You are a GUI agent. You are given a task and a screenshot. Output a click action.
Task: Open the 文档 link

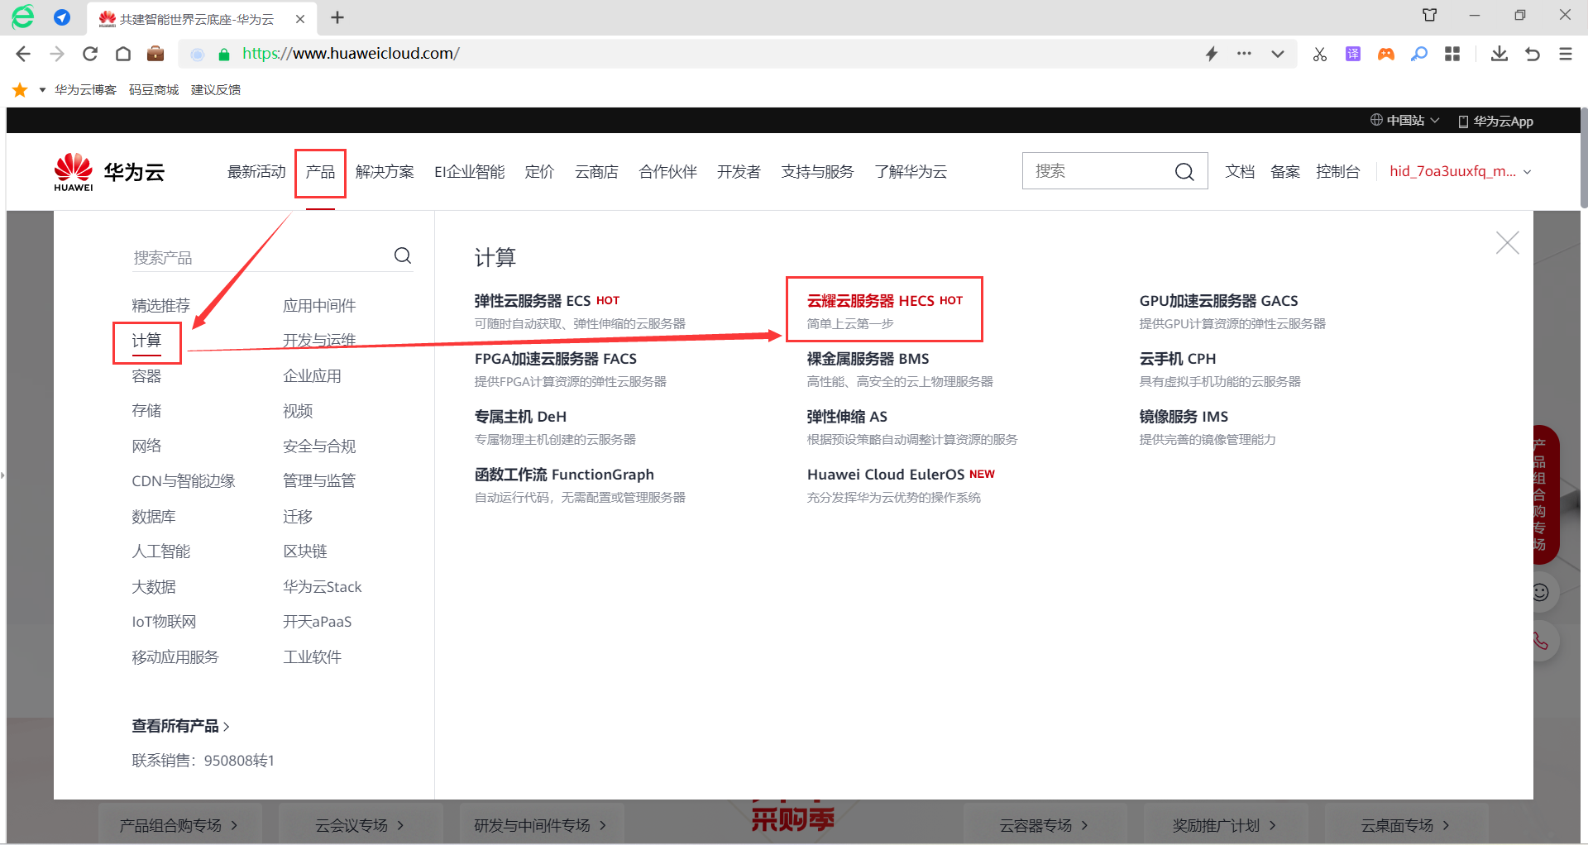click(1240, 172)
